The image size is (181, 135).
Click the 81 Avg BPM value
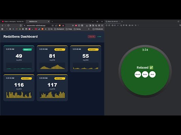click(x=52, y=56)
